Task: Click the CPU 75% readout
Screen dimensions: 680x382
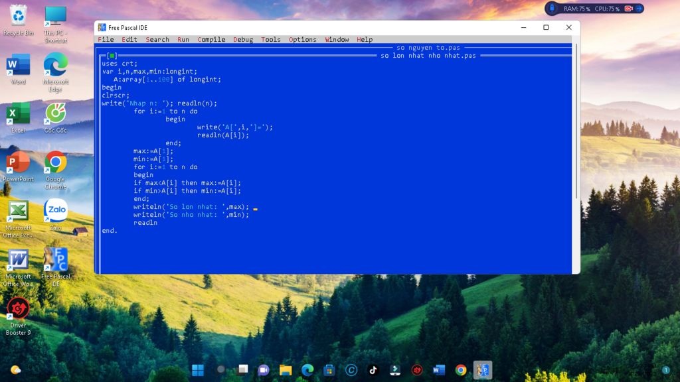Action: coord(607,9)
